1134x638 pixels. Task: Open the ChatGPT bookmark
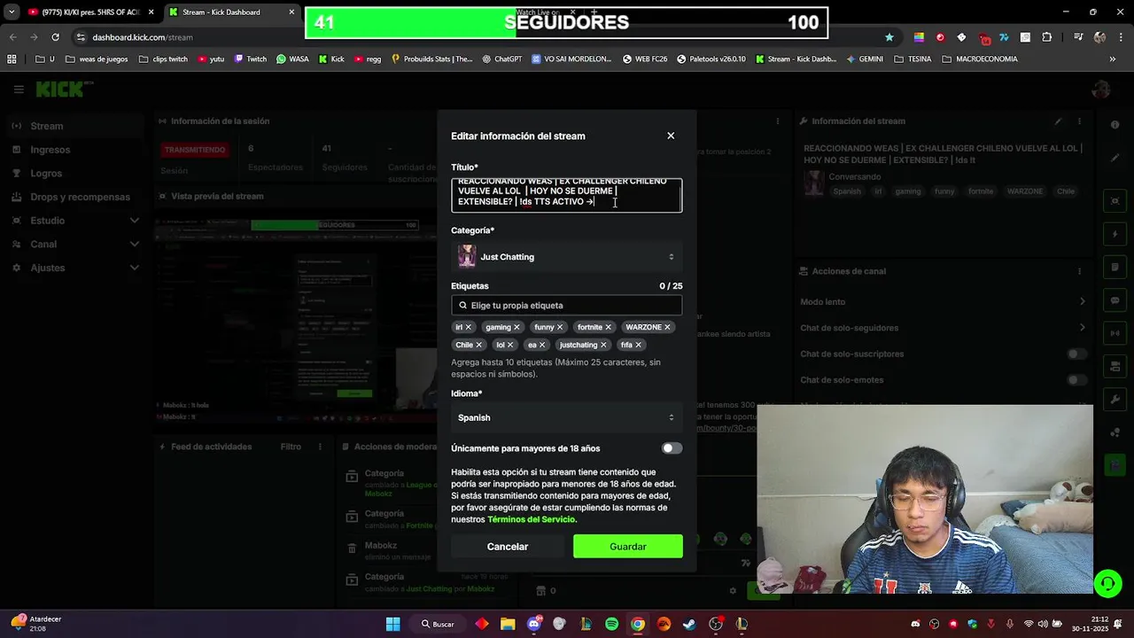point(501,59)
